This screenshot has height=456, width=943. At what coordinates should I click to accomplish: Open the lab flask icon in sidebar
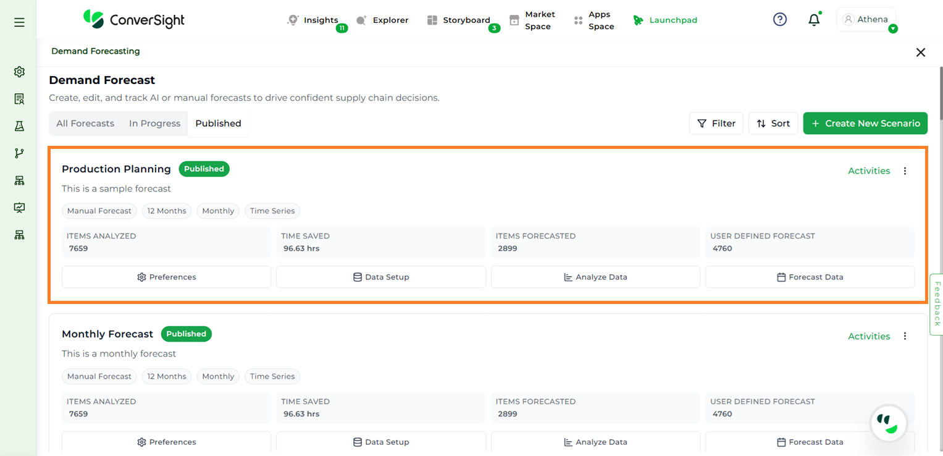point(19,126)
